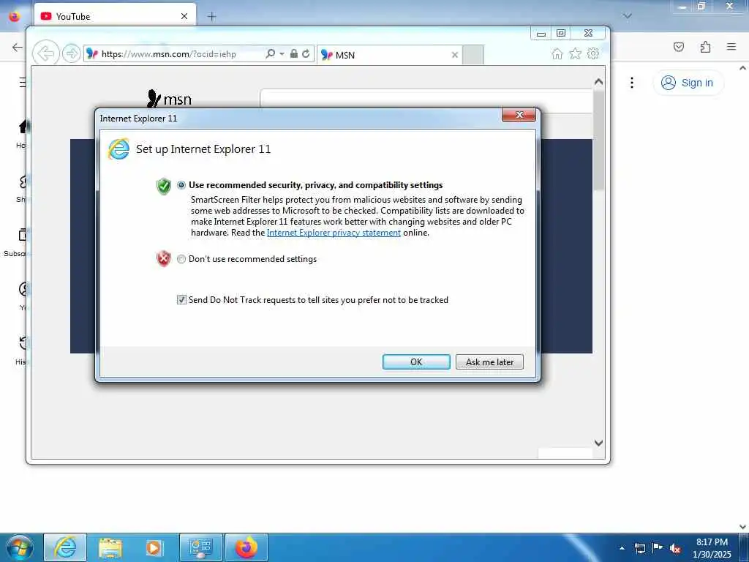This screenshot has height=562, width=749.
Task: Confirm the setup dialog with OK
Action: coord(416,361)
